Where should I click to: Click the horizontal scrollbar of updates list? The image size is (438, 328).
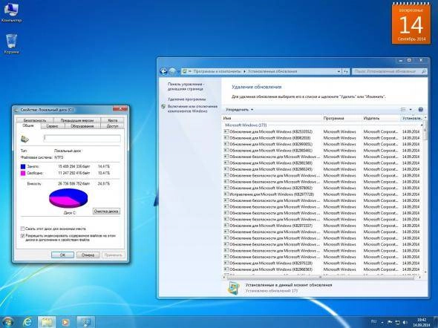[321, 277]
